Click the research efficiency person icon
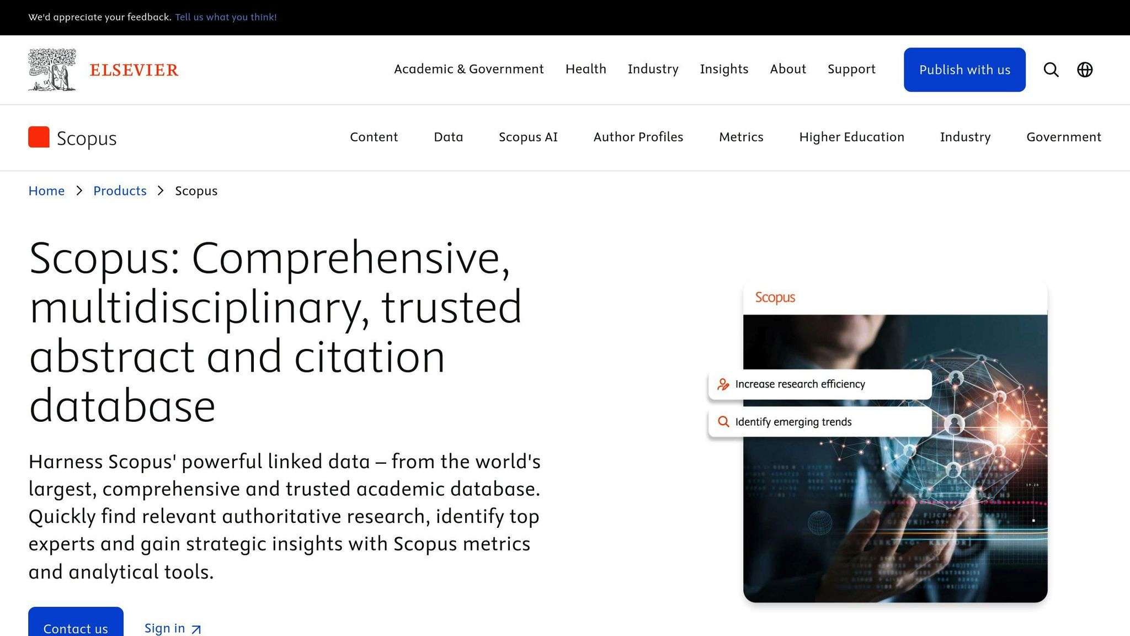Viewport: 1130px width, 636px height. pyautogui.click(x=723, y=384)
